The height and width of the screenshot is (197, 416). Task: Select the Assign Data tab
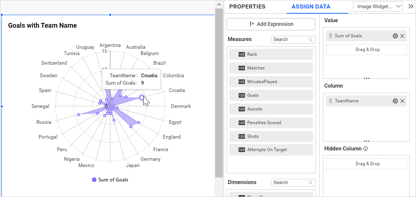tap(311, 7)
